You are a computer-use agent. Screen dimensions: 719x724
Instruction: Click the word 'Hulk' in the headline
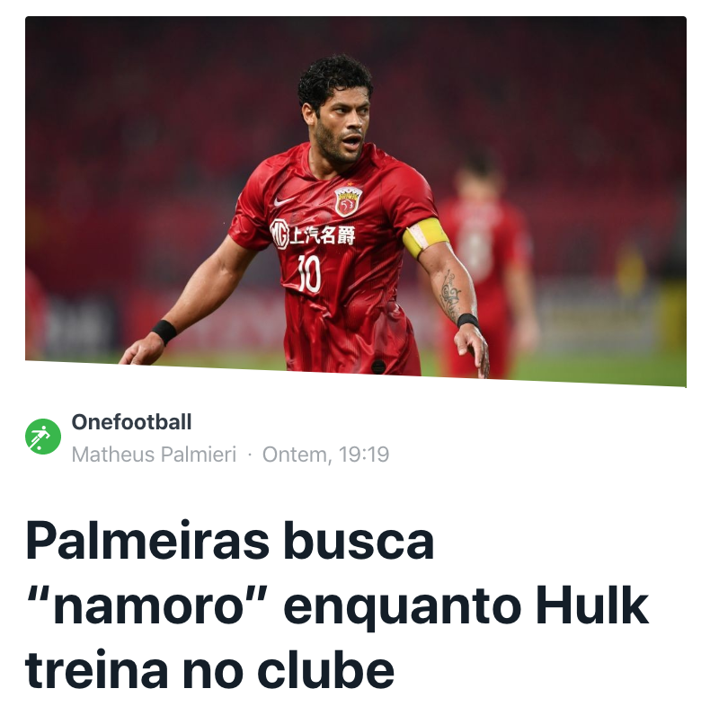[592, 605]
